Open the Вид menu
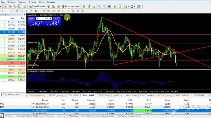This screenshot has height=118, width=211. [x=3, y=2]
